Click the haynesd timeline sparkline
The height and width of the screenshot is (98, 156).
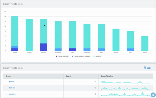pos(126,88)
